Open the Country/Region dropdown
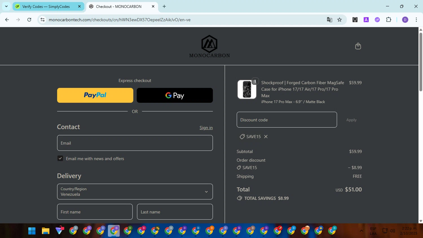The width and height of the screenshot is (423, 238). (135, 192)
